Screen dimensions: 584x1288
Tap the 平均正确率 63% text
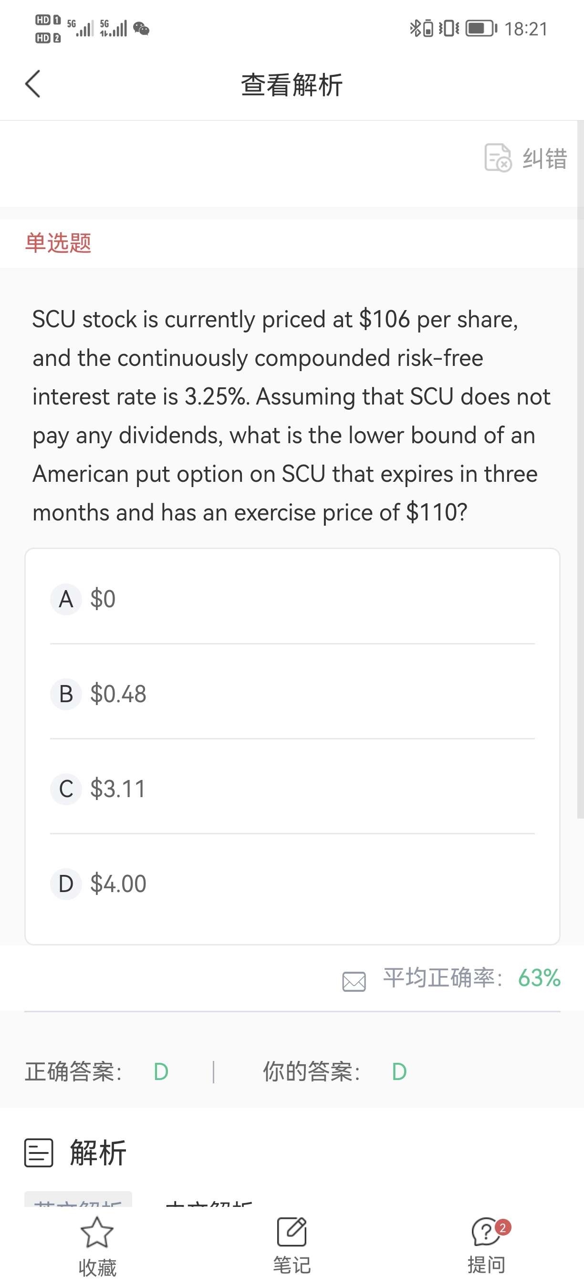471,978
